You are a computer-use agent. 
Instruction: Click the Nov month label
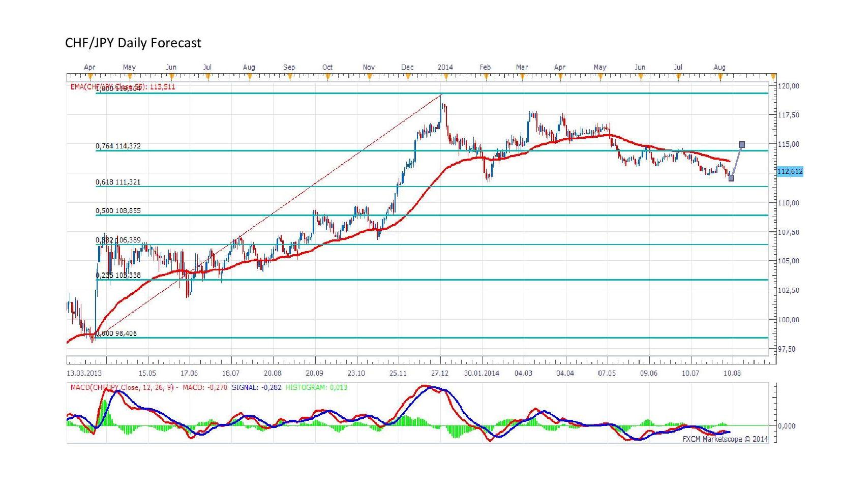(x=369, y=67)
